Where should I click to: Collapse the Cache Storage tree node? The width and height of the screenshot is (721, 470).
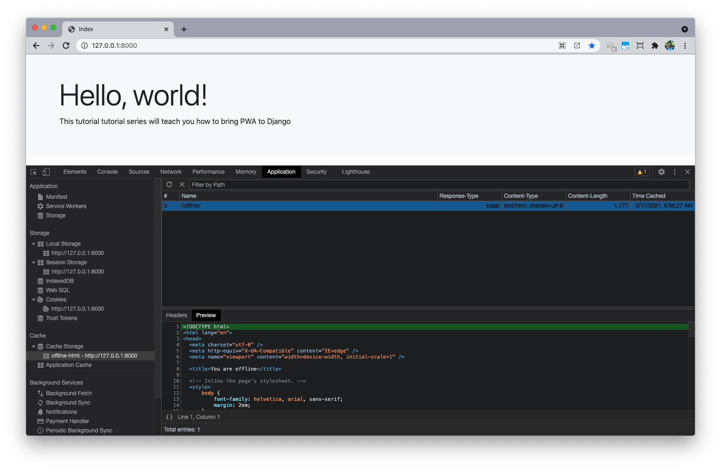[x=33, y=346]
